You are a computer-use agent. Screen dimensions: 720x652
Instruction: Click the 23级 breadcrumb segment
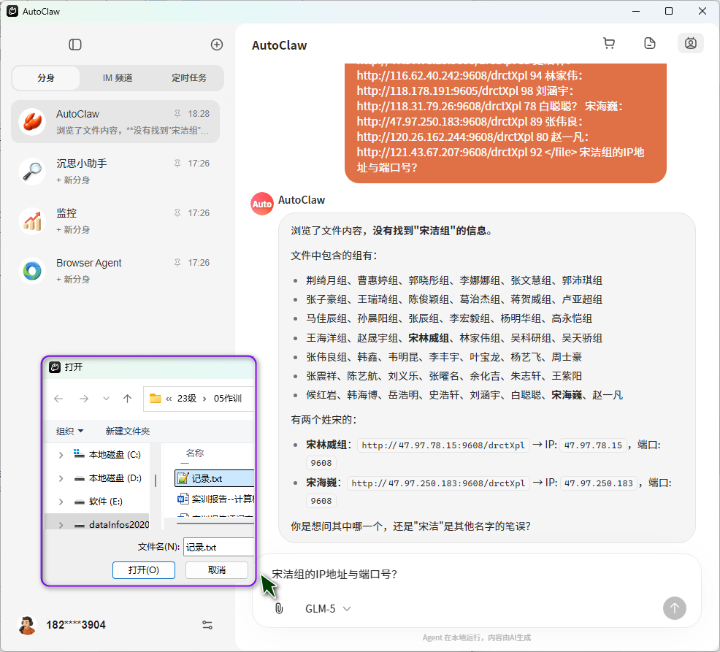point(186,399)
